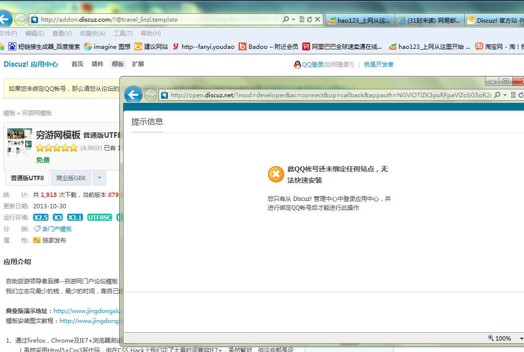Refresh the addon.discuz.com page

click(x=310, y=19)
